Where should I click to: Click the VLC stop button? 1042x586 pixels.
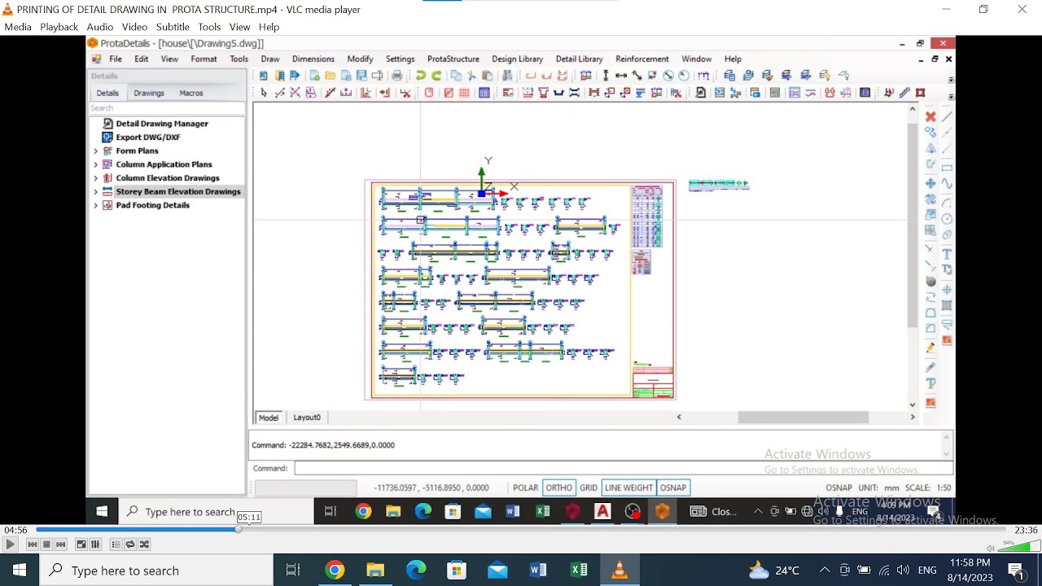tap(46, 544)
